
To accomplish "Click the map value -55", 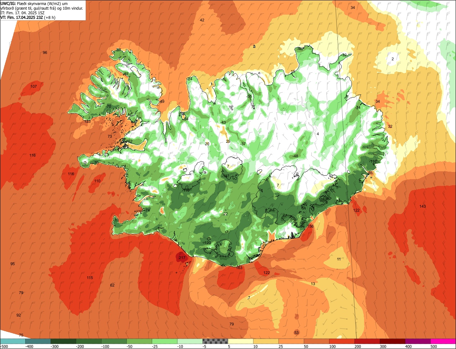I will (x=249, y=96).
